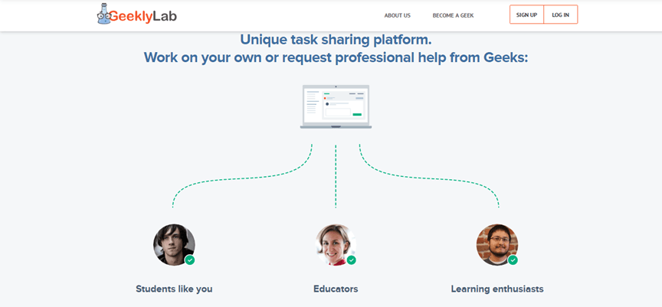
Task: Click the LOG IN button
Action: [x=561, y=15]
